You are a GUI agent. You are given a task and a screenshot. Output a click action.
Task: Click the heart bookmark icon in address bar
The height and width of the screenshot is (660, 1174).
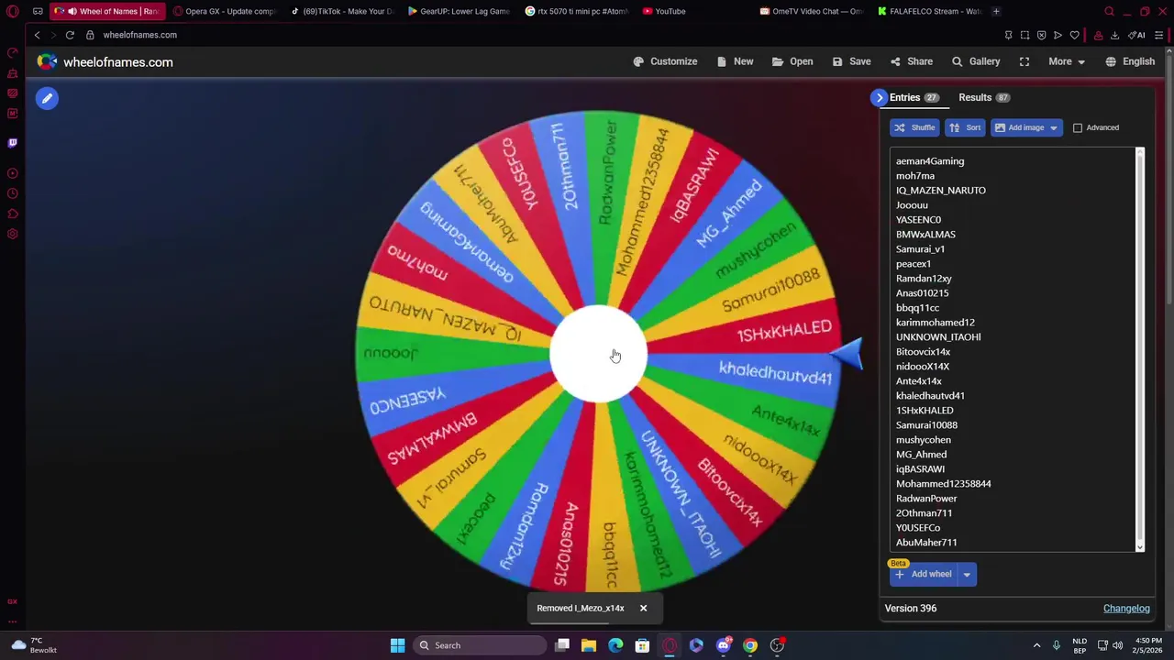coord(1074,35)
